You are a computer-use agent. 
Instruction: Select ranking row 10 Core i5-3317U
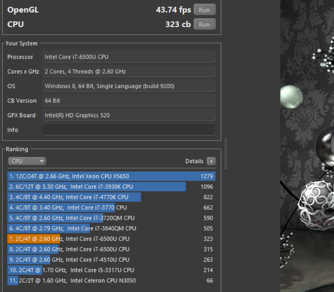(x=111, y=270)
